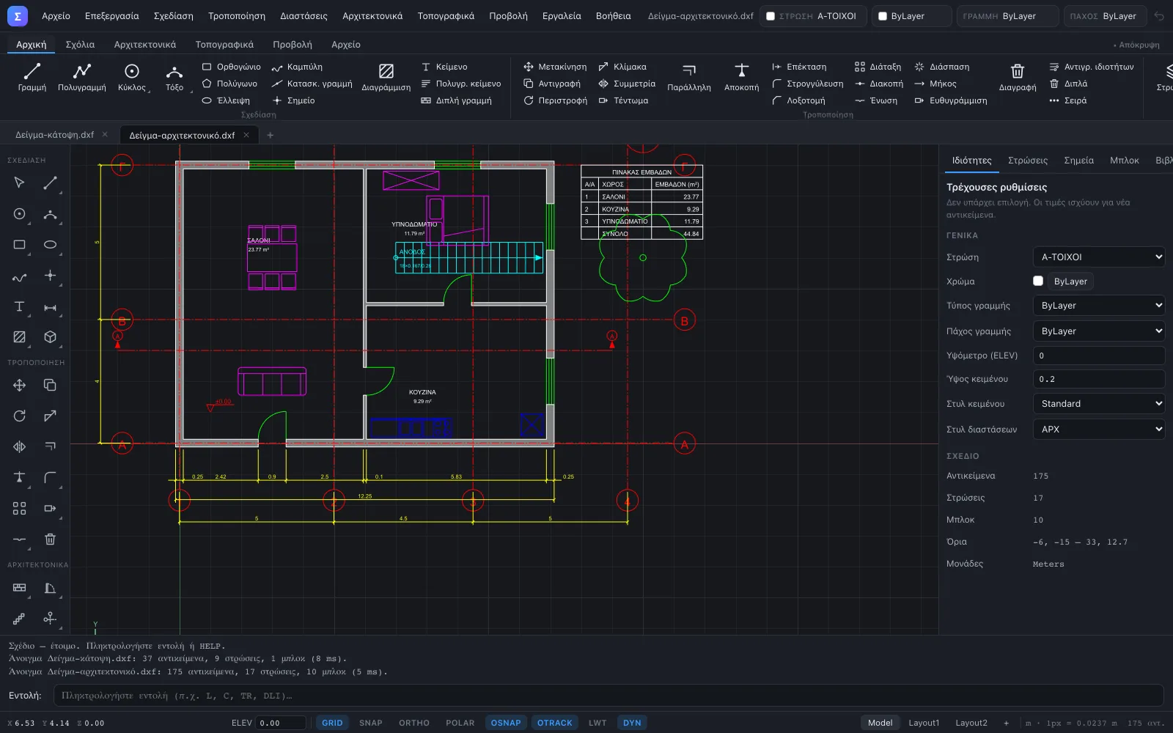The image size is (1173, 733).
Task: Pick the Τόξο arc tool
Action: point(174,78)
